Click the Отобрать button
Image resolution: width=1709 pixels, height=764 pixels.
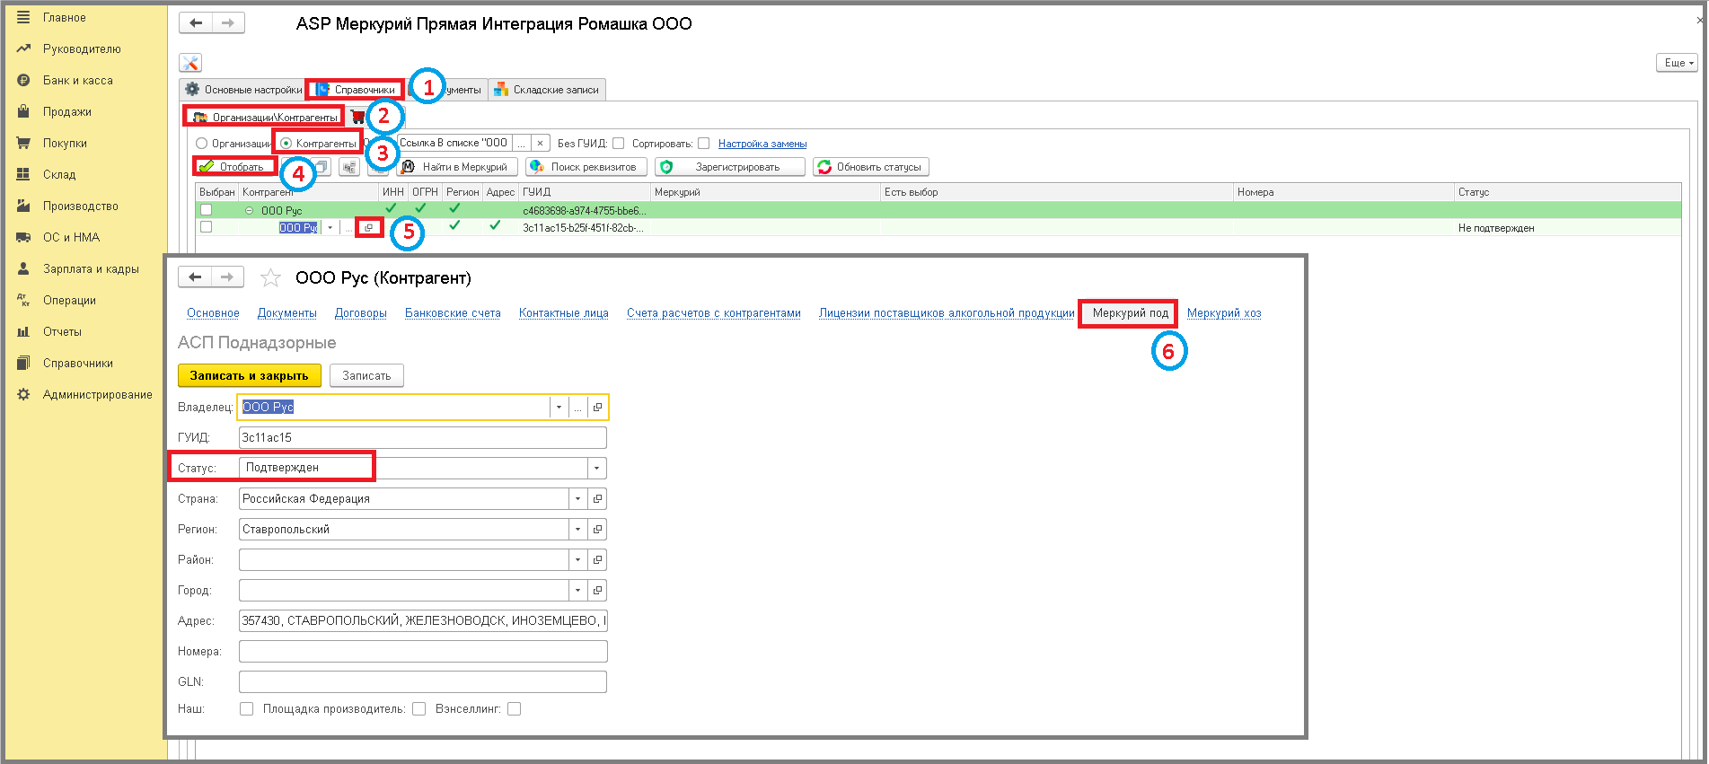click(233, 167)
